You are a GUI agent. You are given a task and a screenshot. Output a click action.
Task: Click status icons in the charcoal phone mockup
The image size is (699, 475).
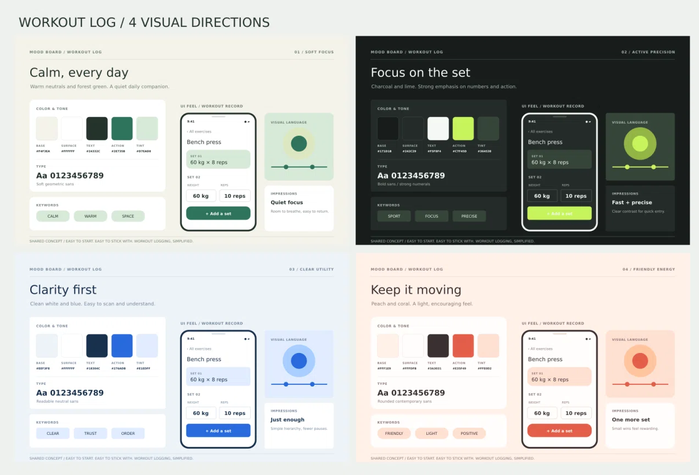click(588, 121)
